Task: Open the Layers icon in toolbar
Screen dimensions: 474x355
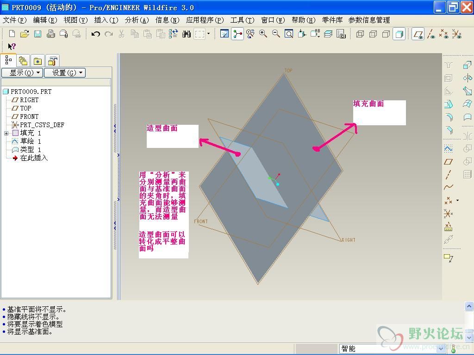Action: click(328, 34)
